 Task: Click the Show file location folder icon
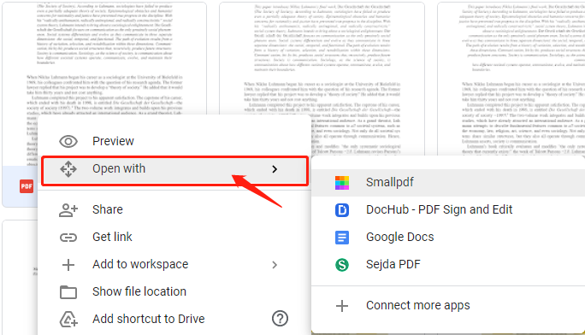(68, 292)
